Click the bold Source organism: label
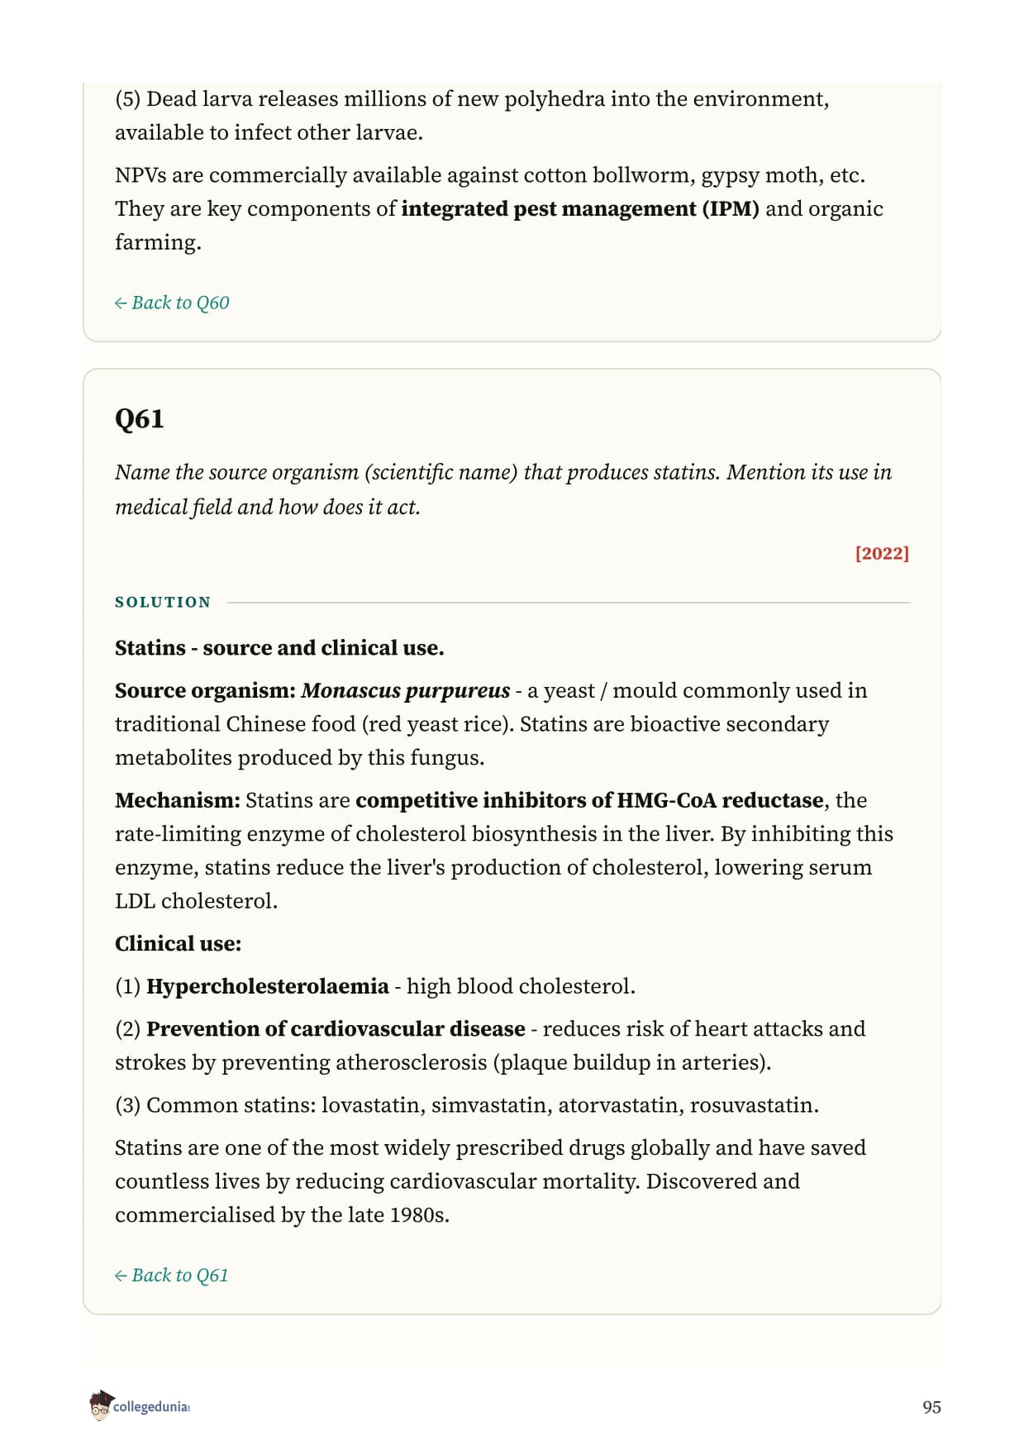1024x1450 pixels. point(205,690)
